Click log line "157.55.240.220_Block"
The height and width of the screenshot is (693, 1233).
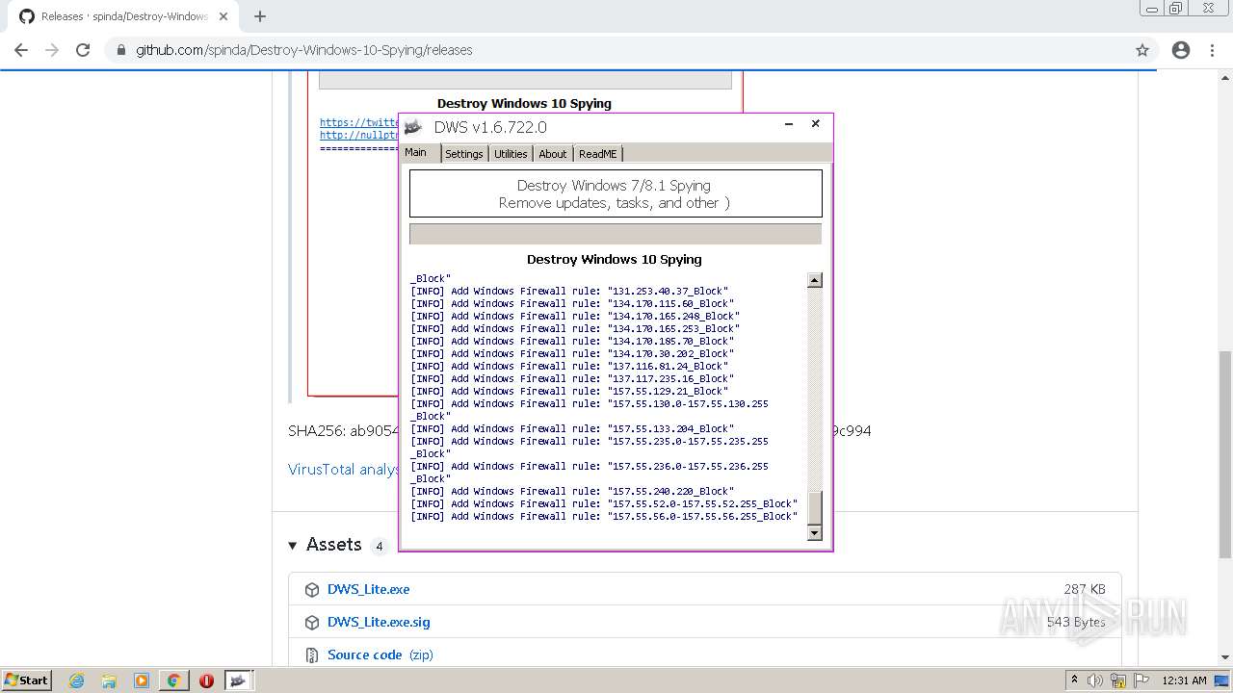click(572, 491)
